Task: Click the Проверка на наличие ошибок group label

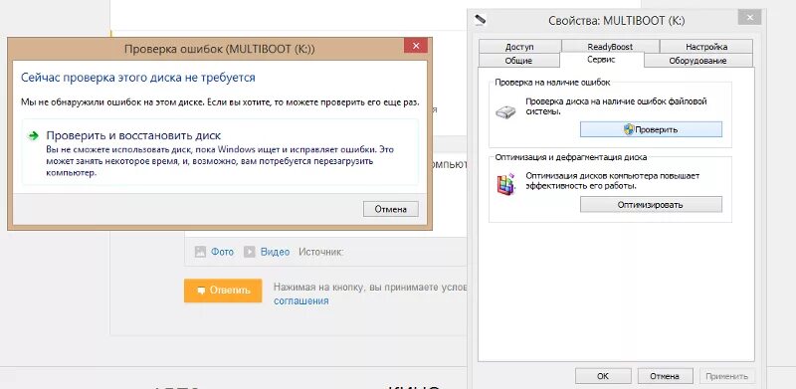Action: click(552, 82)
